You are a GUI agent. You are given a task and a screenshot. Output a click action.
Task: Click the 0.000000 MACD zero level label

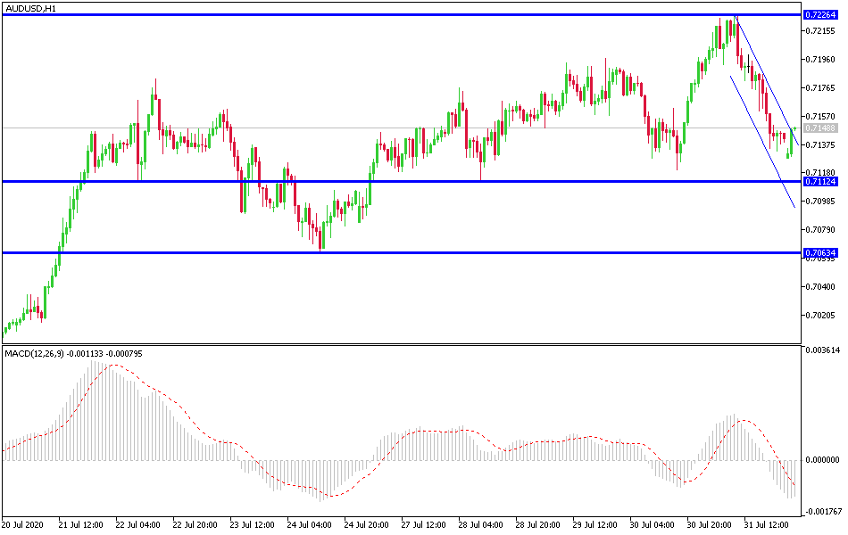[822, 460]
